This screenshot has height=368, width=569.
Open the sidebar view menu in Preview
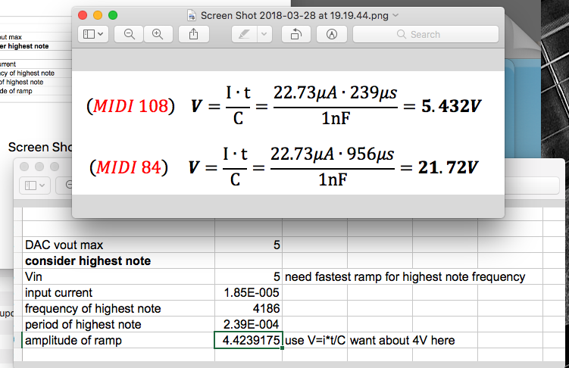click(x=94, y=34)
